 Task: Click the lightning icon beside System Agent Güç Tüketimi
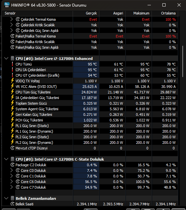point(12,109)
